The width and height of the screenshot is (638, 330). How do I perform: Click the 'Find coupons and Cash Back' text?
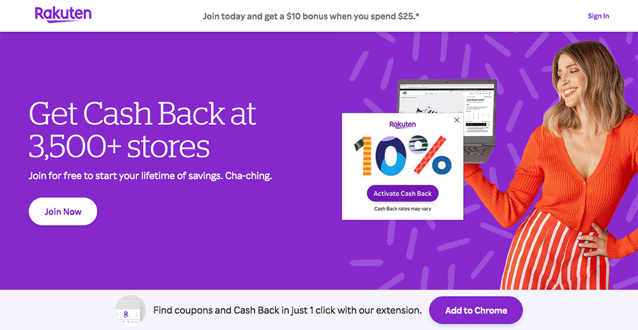point(287,311)
